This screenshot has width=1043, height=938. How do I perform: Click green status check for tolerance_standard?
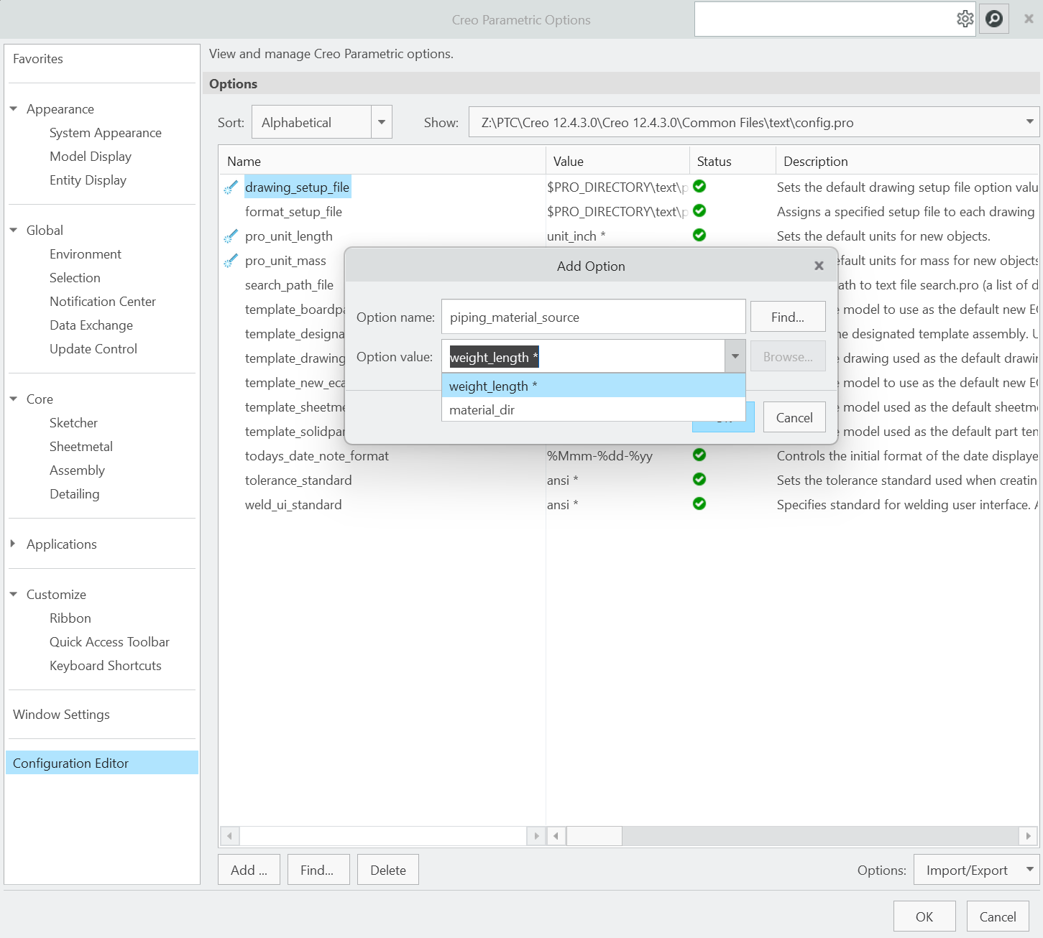[699, 479]
